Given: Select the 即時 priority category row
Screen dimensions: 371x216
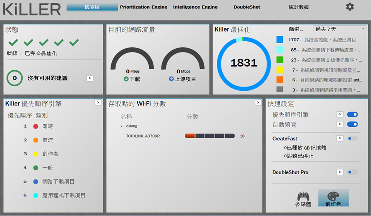Looking at the screenshot, I should (x=38, y=126).
